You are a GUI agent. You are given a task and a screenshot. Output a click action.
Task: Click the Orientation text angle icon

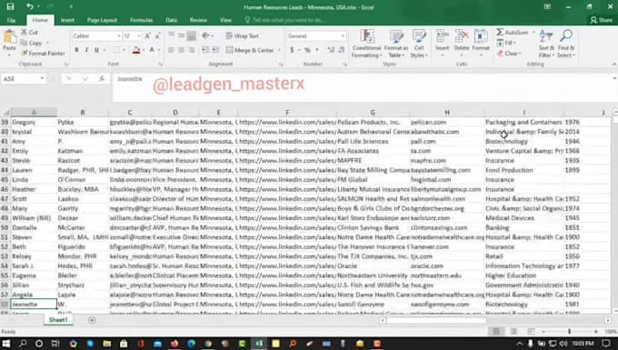click(205, 35)
